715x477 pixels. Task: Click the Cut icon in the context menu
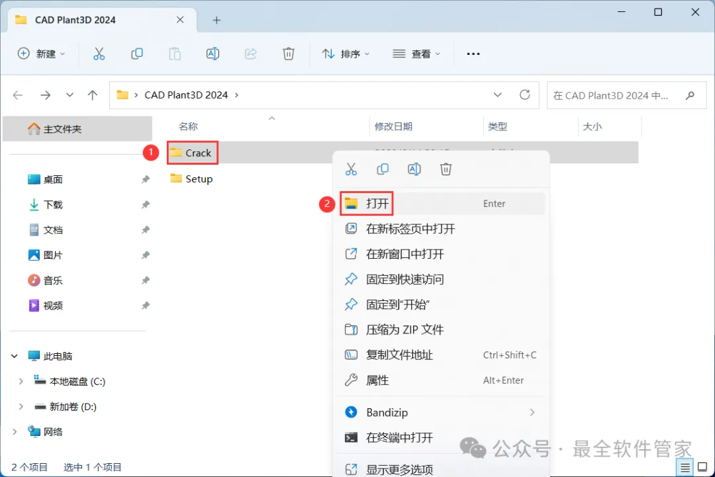coord(351,169)
